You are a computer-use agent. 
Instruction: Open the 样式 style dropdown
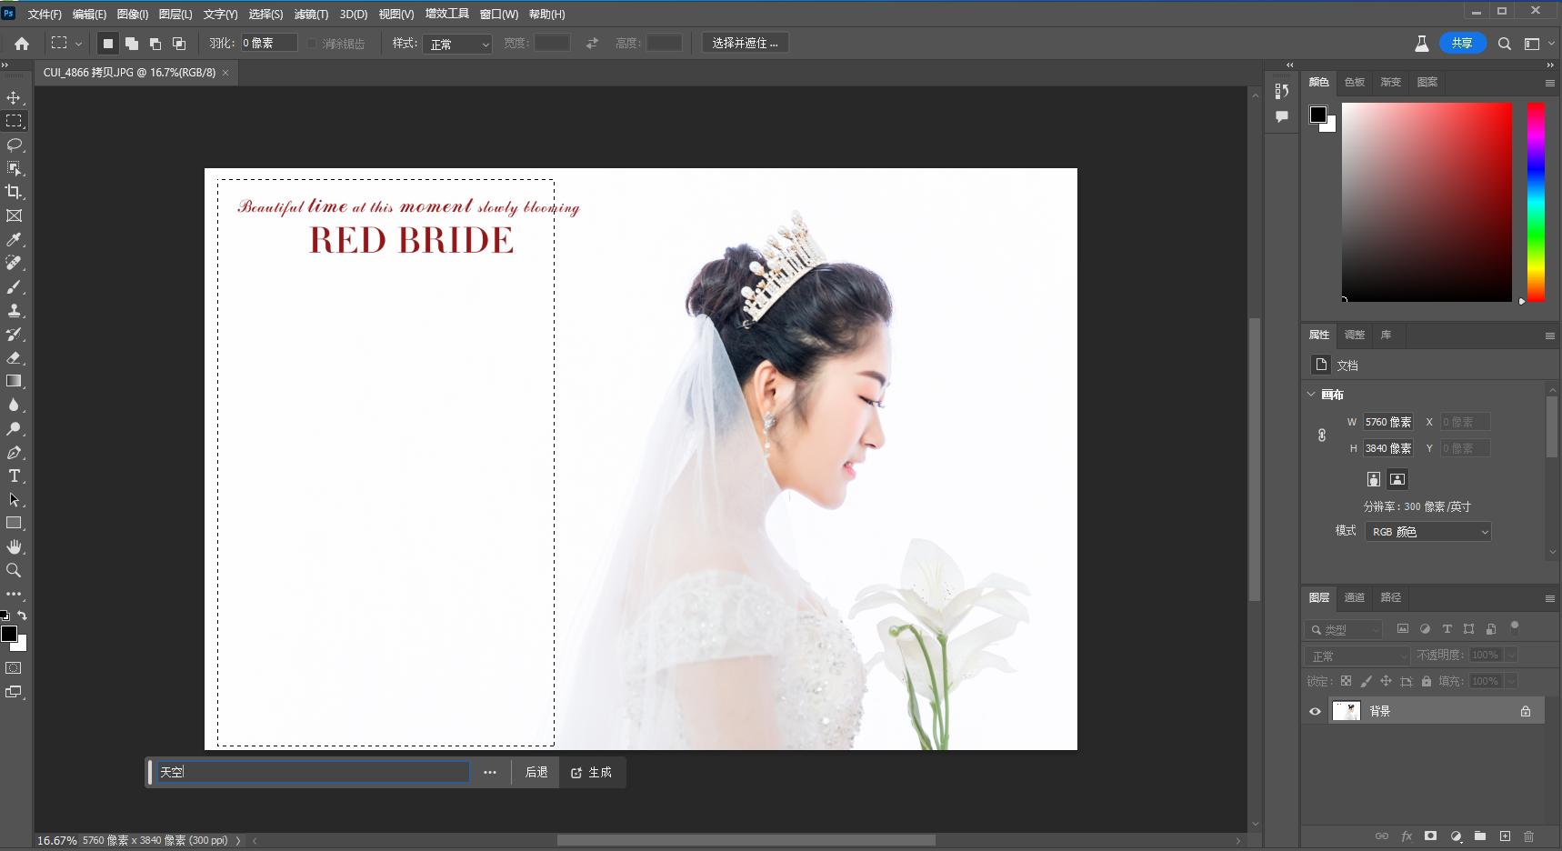[x=456, y=44]
